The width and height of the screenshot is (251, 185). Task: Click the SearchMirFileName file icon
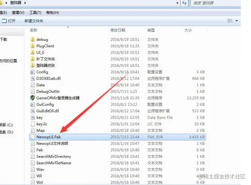pos(33,163)
